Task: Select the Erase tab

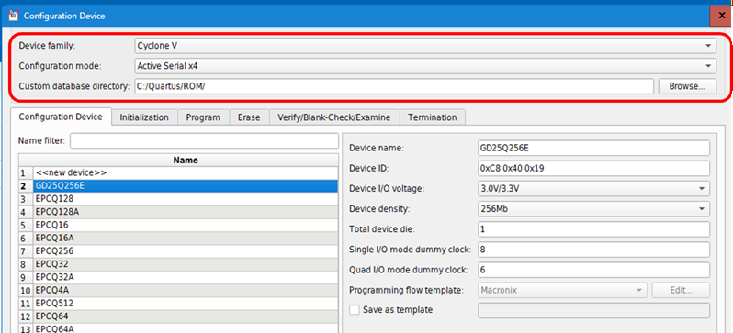Action: 249,117
